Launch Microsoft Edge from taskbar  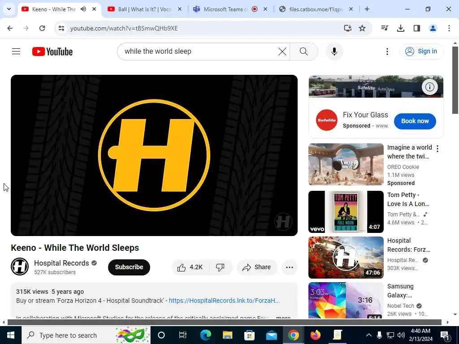[x=205, y=335]
